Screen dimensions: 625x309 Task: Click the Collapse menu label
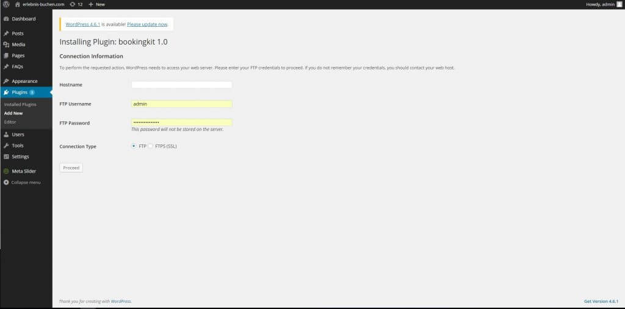pyautogui.click(x=26, y=182)
